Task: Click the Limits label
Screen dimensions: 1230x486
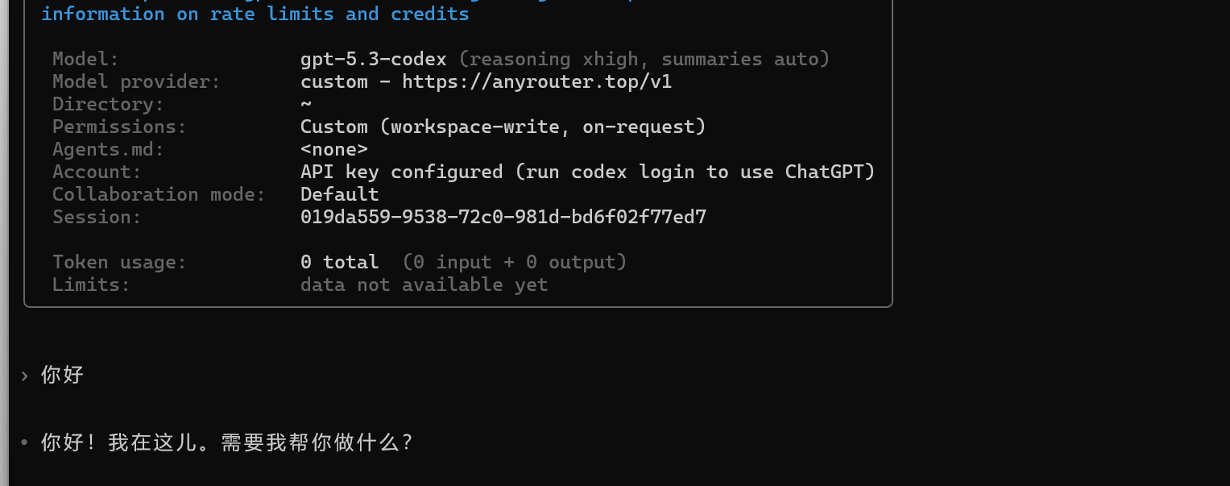Action: tap(92, 285)
